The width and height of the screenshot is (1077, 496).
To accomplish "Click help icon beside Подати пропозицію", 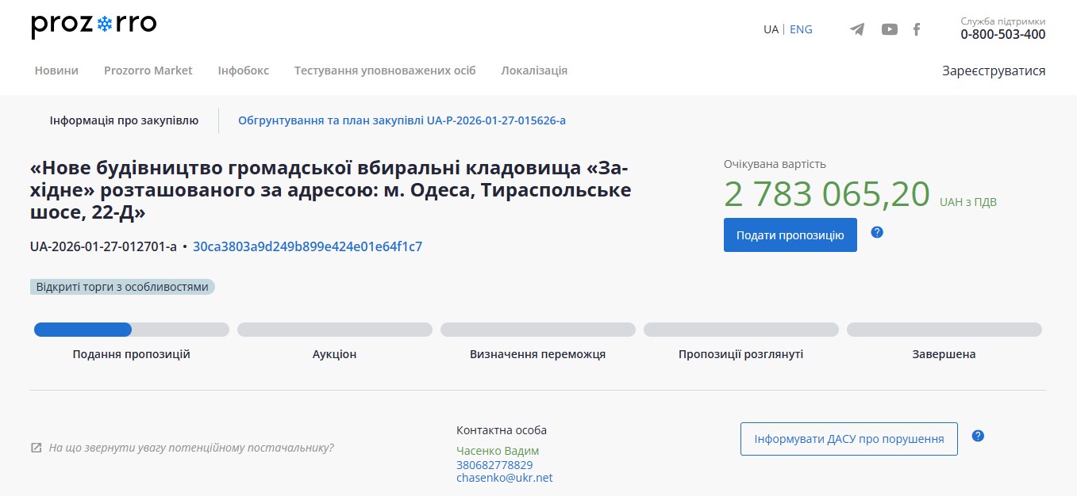I will (877, 232).
